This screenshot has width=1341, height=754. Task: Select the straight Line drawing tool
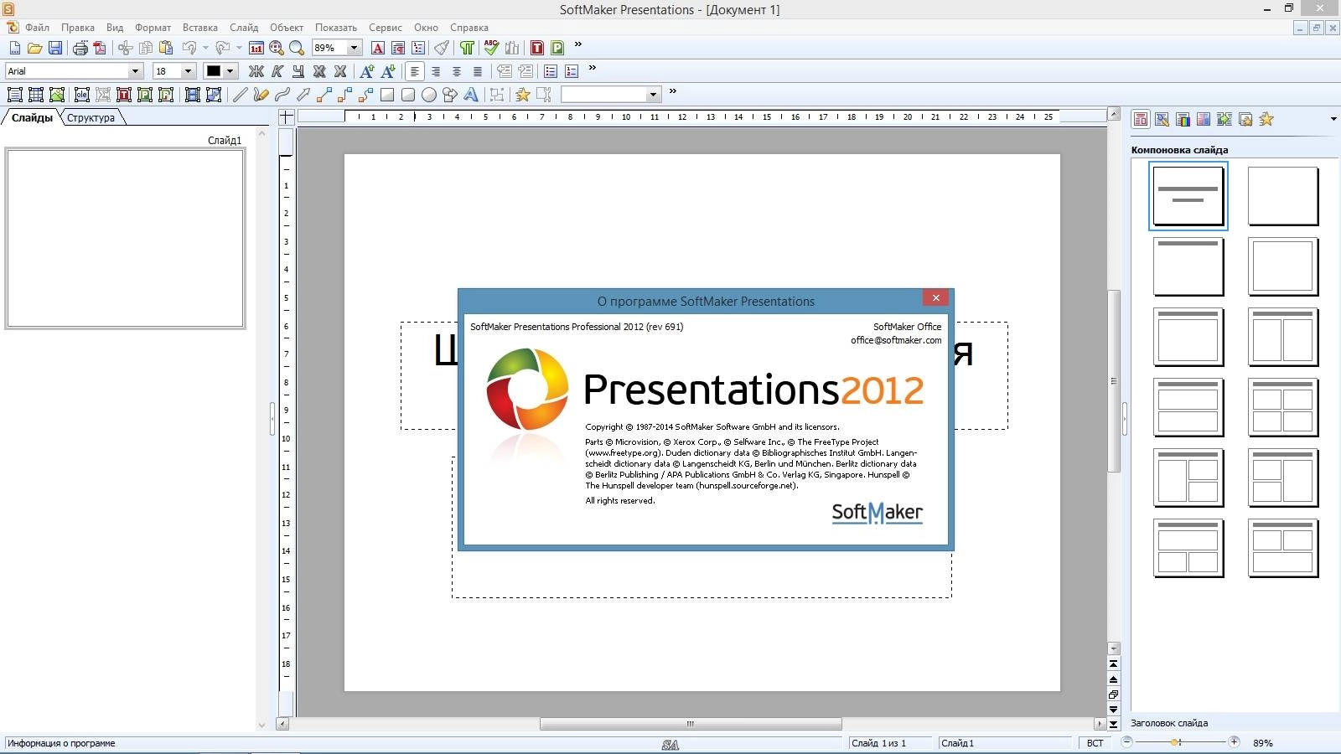[240, 95]
